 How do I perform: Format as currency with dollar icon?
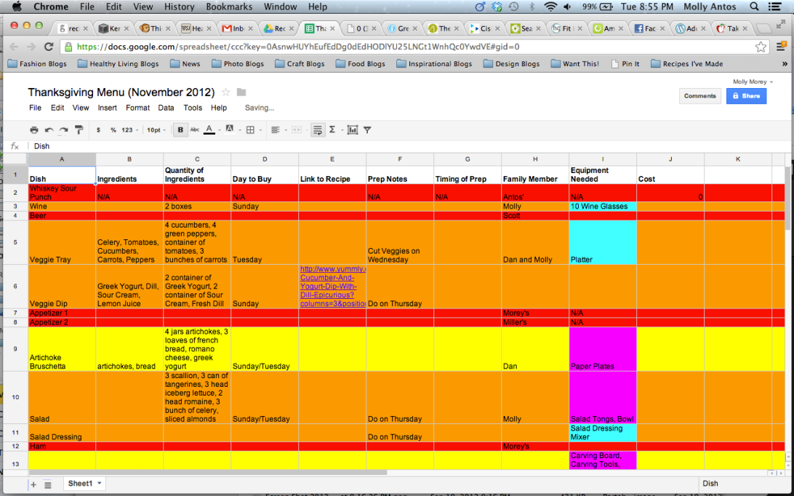(98, 130)
